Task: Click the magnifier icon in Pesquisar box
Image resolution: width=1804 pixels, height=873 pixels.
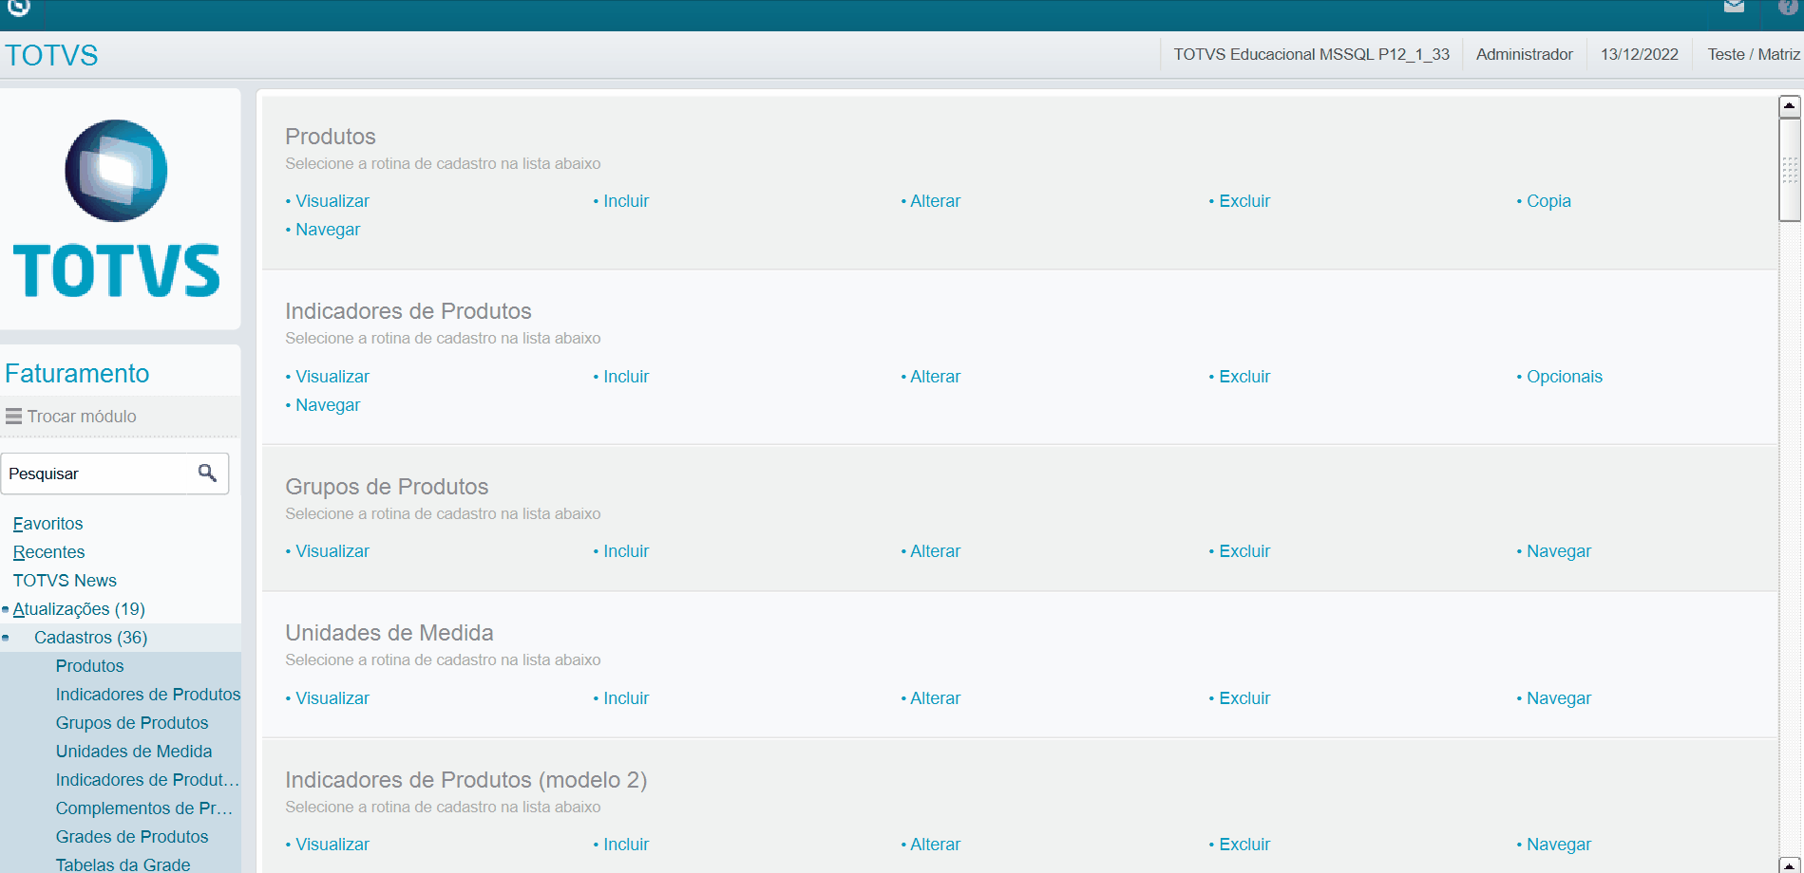Action: 207,473
